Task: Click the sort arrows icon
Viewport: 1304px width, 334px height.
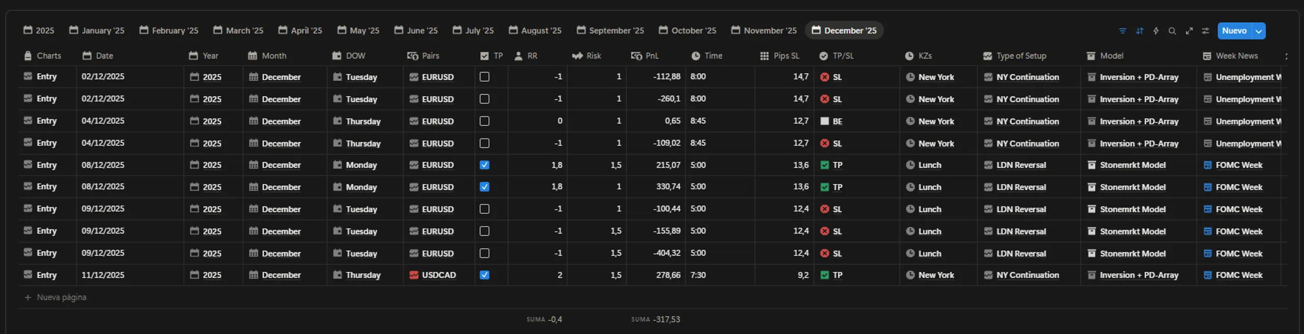Action: [1139, 31]
